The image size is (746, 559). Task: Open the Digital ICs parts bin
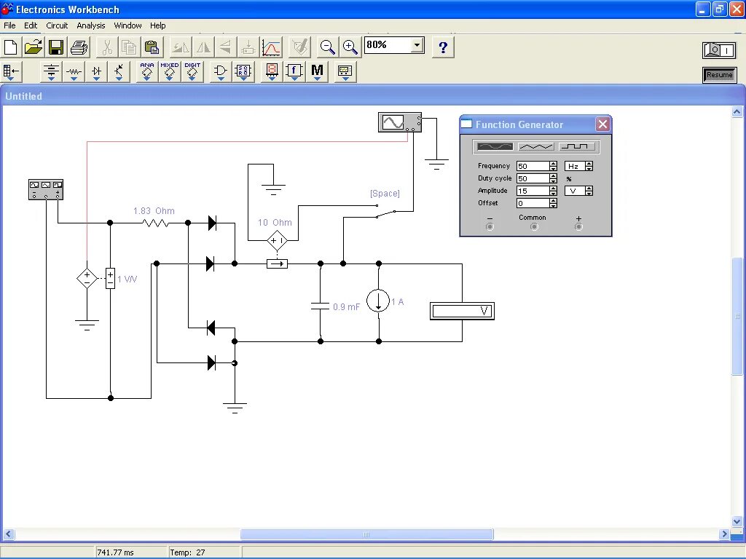(192, 72)
